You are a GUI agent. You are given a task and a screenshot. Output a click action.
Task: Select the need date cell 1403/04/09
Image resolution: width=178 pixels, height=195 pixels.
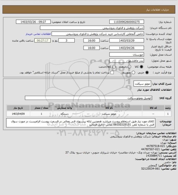click(x=18, y=114)
